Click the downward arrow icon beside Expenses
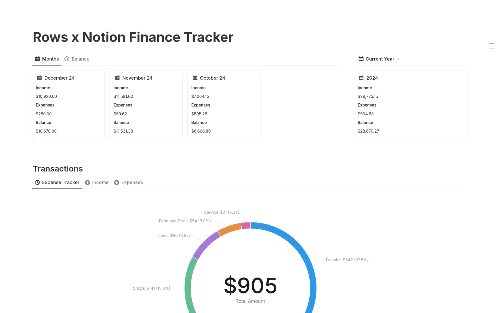The image size is (501, 313). 117,182
